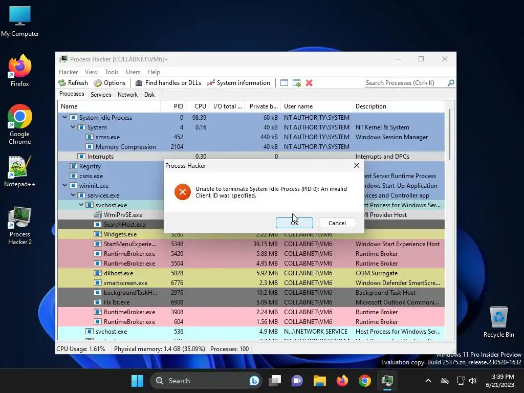Sort by the Description column header
Screen dimensions: 524x393
pyautogui.click(x=398, y=106)
